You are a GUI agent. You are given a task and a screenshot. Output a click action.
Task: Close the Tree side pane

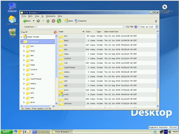coord(55,32)
